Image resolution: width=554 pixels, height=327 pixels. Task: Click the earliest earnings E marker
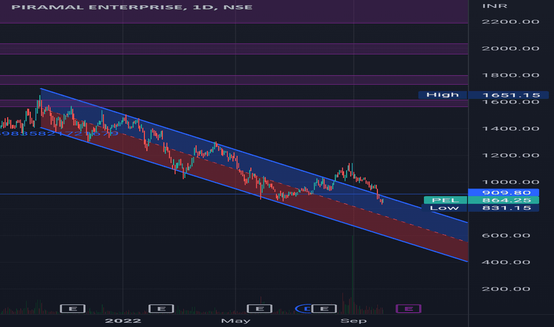point(73,309)
